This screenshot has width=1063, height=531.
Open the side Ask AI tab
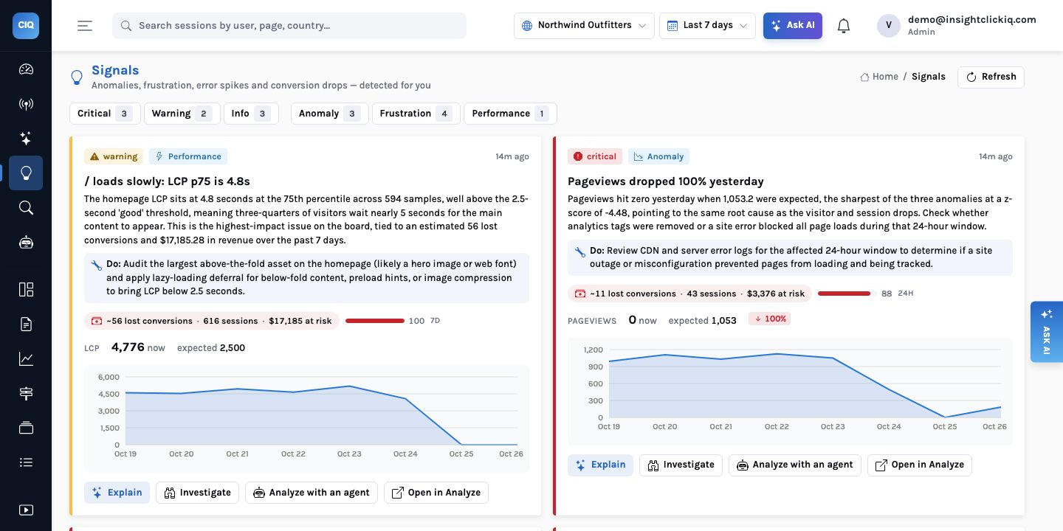(1047, 332)
